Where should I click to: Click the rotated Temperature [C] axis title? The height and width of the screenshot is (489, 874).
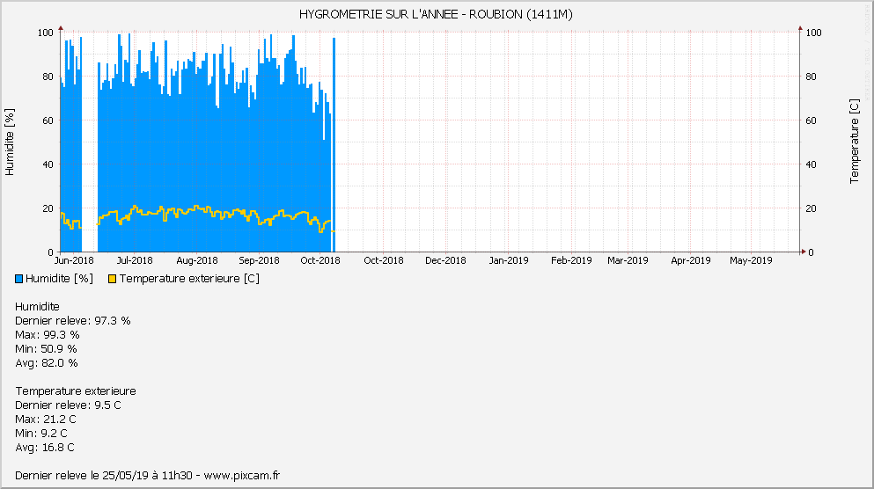coord(854,142)
